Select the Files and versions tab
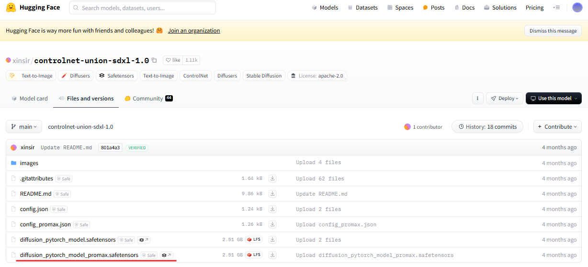 [x=86, y=99]
